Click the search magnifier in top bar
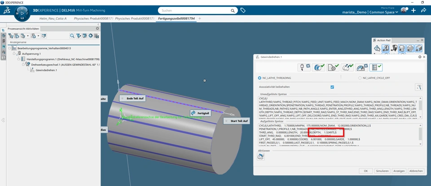431x186 pixels. point(233,11)
